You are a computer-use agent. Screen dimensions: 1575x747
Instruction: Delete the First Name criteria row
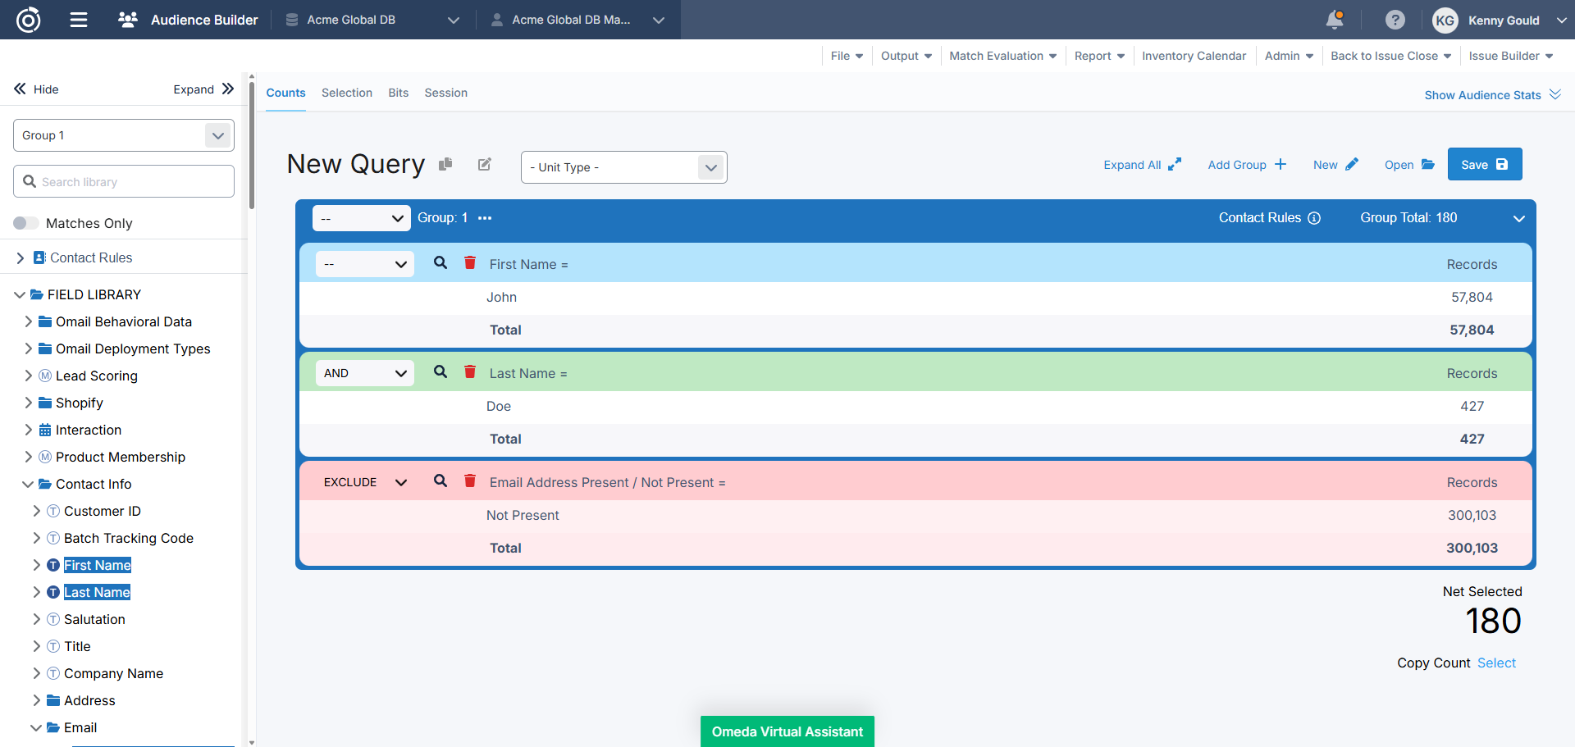(470, 263)
